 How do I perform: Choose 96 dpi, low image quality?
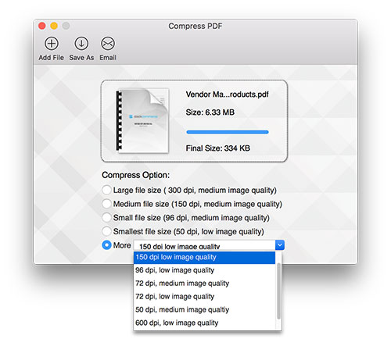click(204, 270)
